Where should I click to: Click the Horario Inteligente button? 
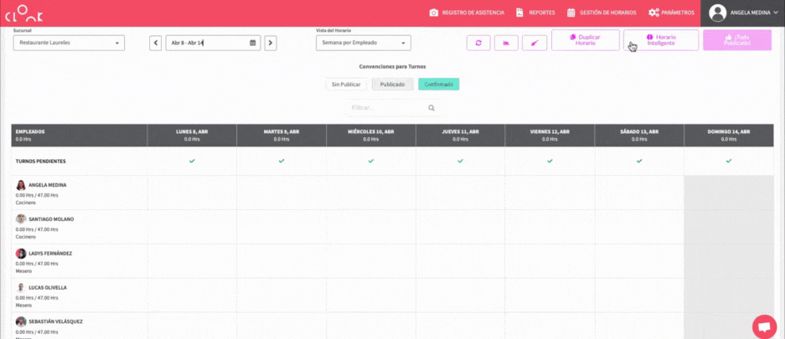660,40
